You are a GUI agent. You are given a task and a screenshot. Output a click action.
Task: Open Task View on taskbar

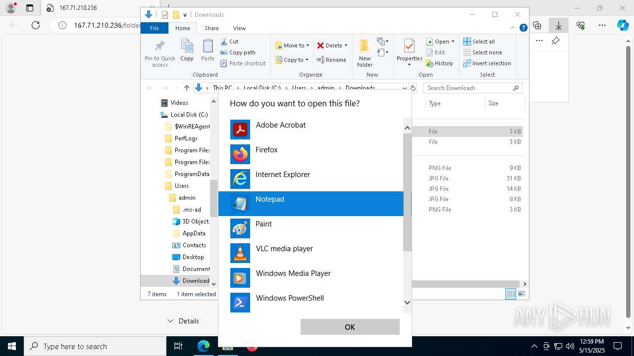[x=178, y=346]
